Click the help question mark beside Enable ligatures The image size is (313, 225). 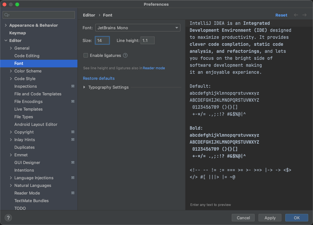click(x=125, y=55)
